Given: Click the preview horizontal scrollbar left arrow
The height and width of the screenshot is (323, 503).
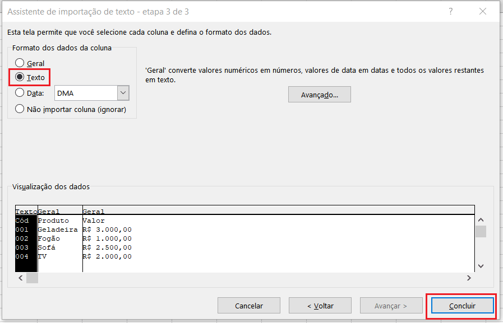Looking at the screenshot, I should pyautogui.click(x=21, y=278).
